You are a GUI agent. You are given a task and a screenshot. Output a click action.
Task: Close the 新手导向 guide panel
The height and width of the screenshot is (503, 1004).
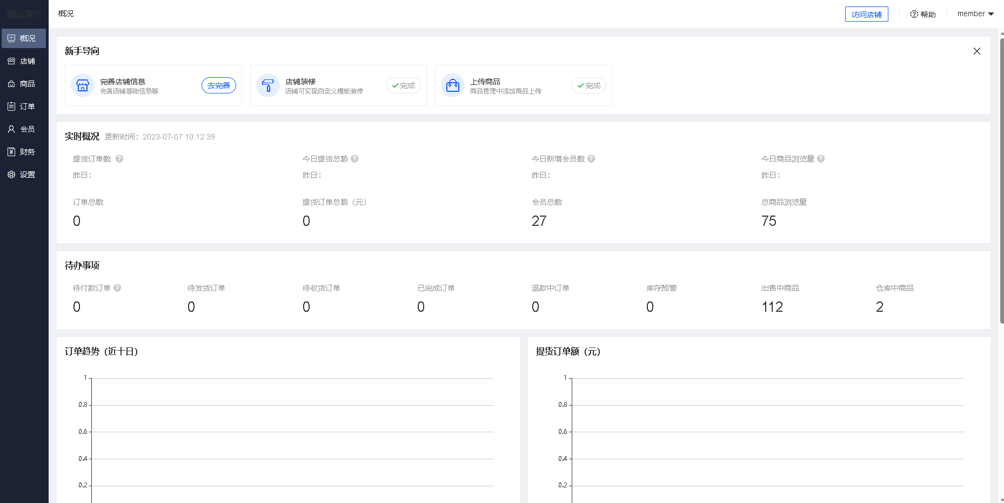[976, 51]
